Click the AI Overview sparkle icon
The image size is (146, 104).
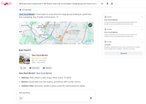pyautogui.click(x=20, y=10)
